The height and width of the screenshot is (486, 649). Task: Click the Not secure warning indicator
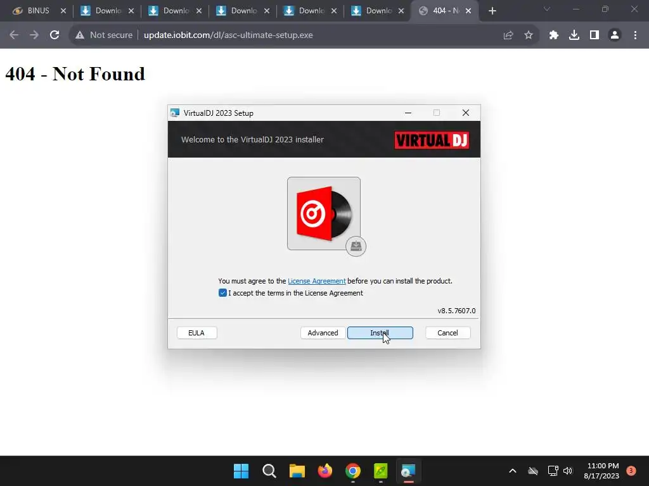click(104, 35)
